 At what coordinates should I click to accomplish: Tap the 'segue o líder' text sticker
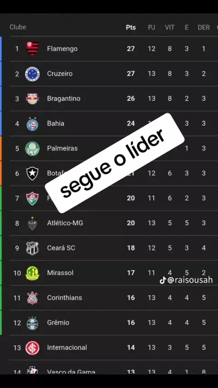(114, 163)
